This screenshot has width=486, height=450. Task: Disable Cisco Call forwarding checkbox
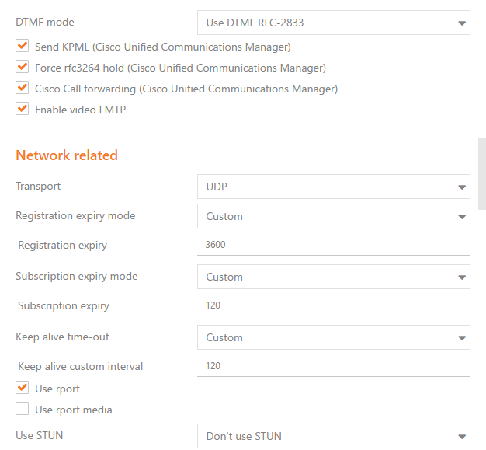tap(23, 89)
